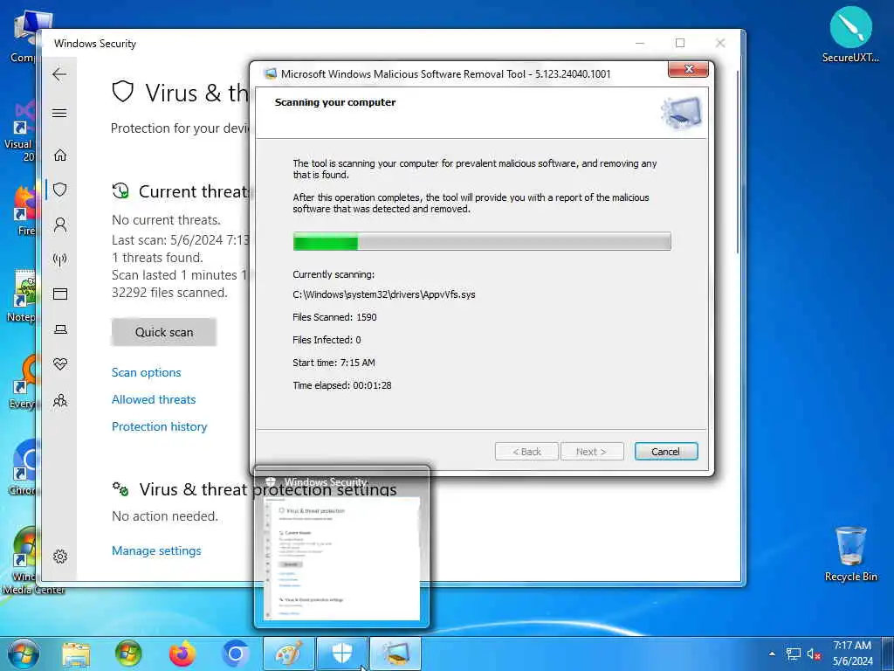The width and height of the screenshot is (894, 671).
Task: Switch to Paint in the taskbar
Action: click(x=289, y=654)
